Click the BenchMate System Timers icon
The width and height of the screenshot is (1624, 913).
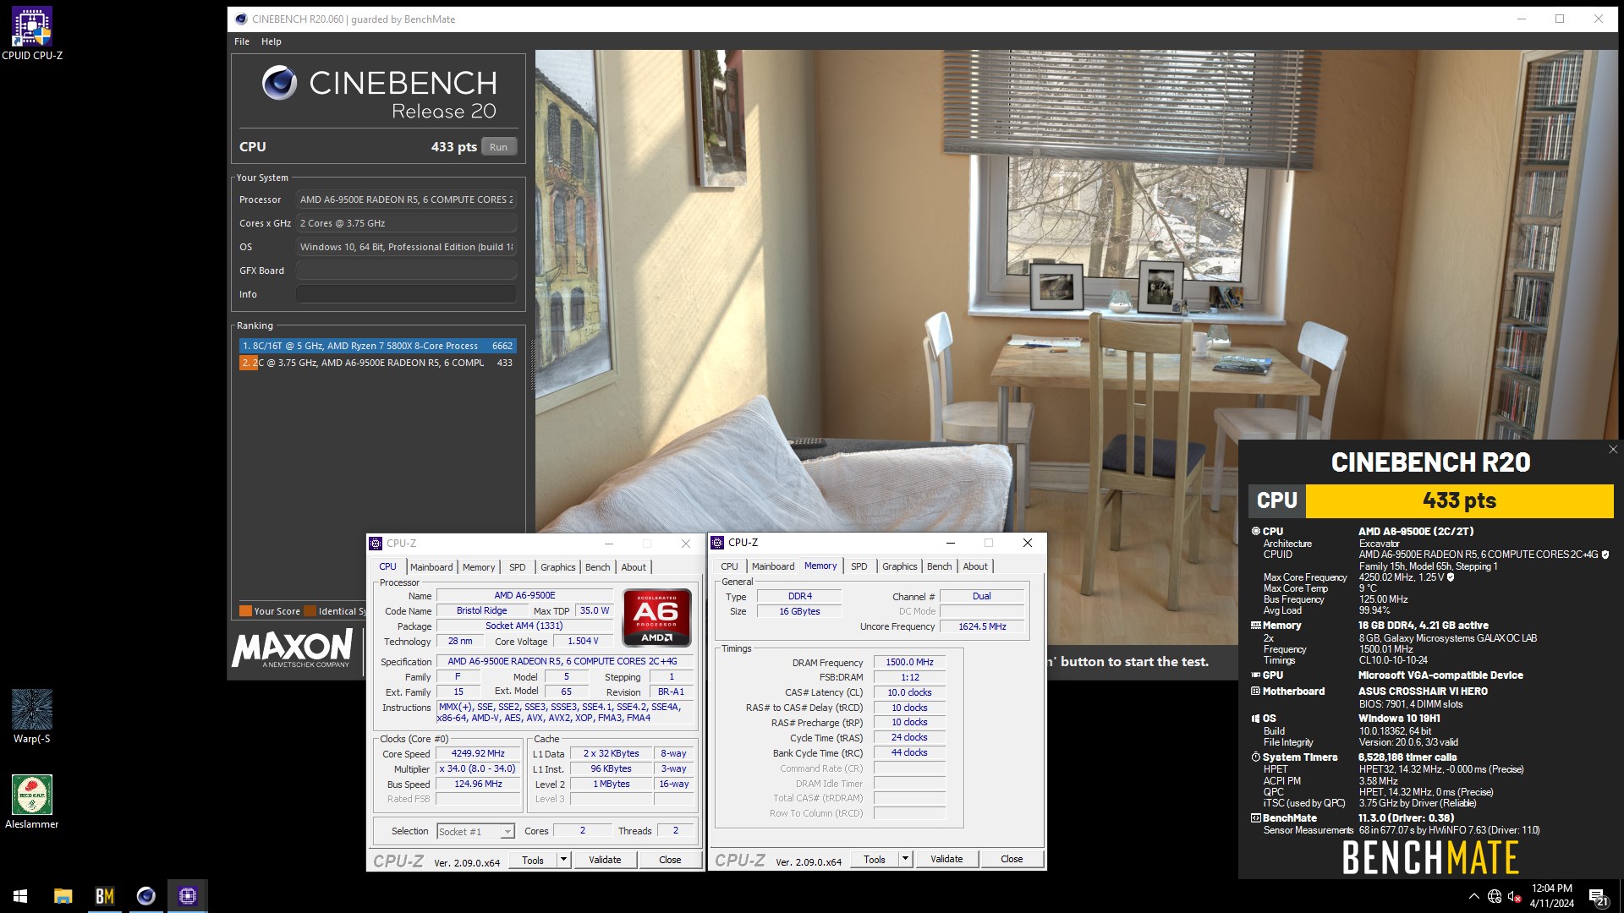[1256, 757]
